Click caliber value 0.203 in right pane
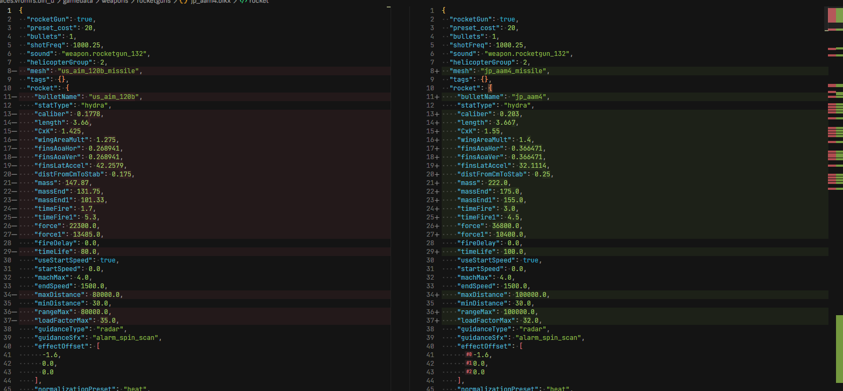Image resolution: width=843 pixels, height=391 pixels. click(510, 114)
